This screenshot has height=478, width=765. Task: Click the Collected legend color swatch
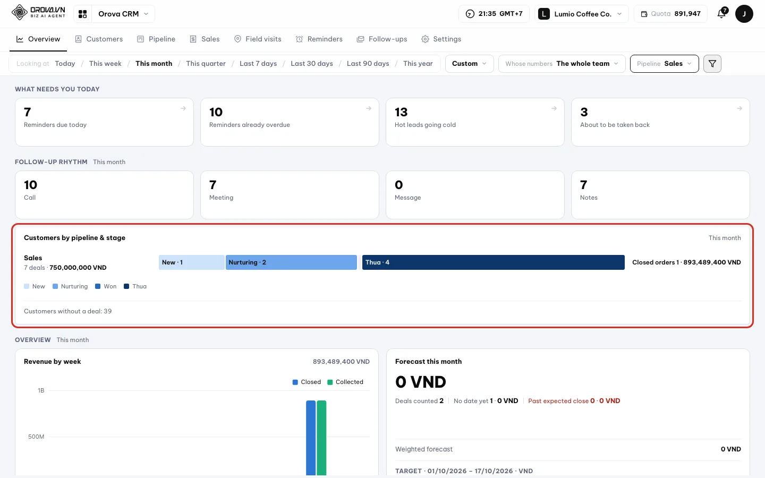[x=330, y=382]
